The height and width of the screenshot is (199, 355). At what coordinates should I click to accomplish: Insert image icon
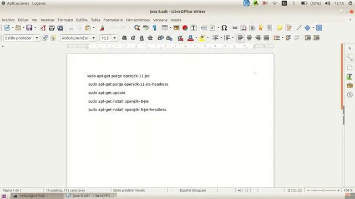[176, 28]
